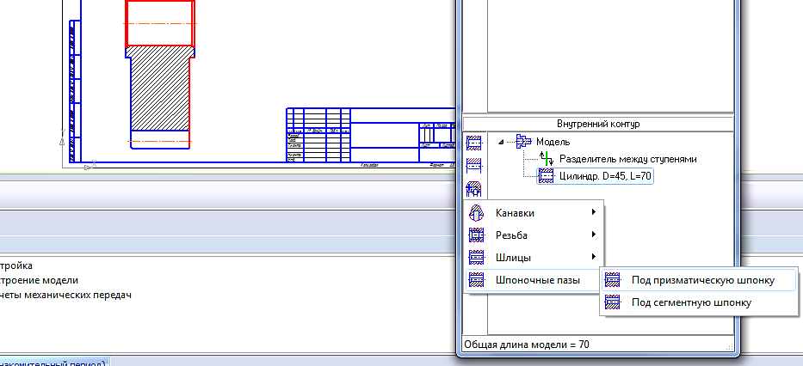Choose Под сегментную шпонку
Viewport: 803px width, 366px height.
[x=691, y=302]
